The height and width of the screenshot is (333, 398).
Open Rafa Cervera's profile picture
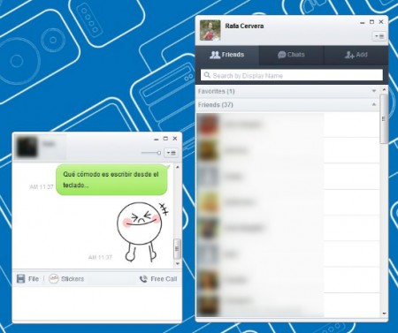[210, 30]
